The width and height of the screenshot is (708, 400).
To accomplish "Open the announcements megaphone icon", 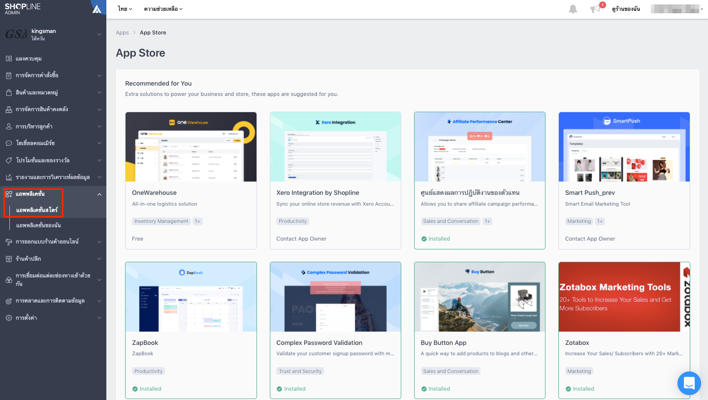I will (595, 9).
